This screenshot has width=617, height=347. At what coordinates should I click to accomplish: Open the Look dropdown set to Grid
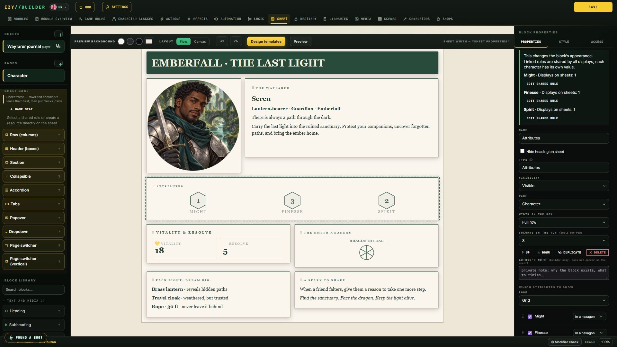(564, 301)
